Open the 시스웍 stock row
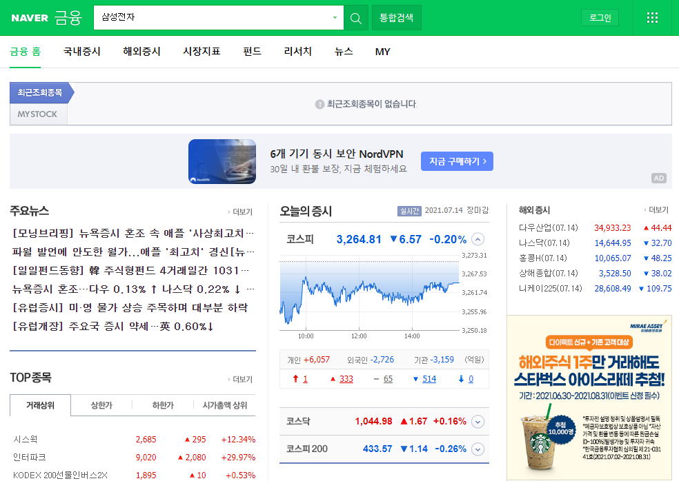679x481 pixels. click(x=135, y=440)
